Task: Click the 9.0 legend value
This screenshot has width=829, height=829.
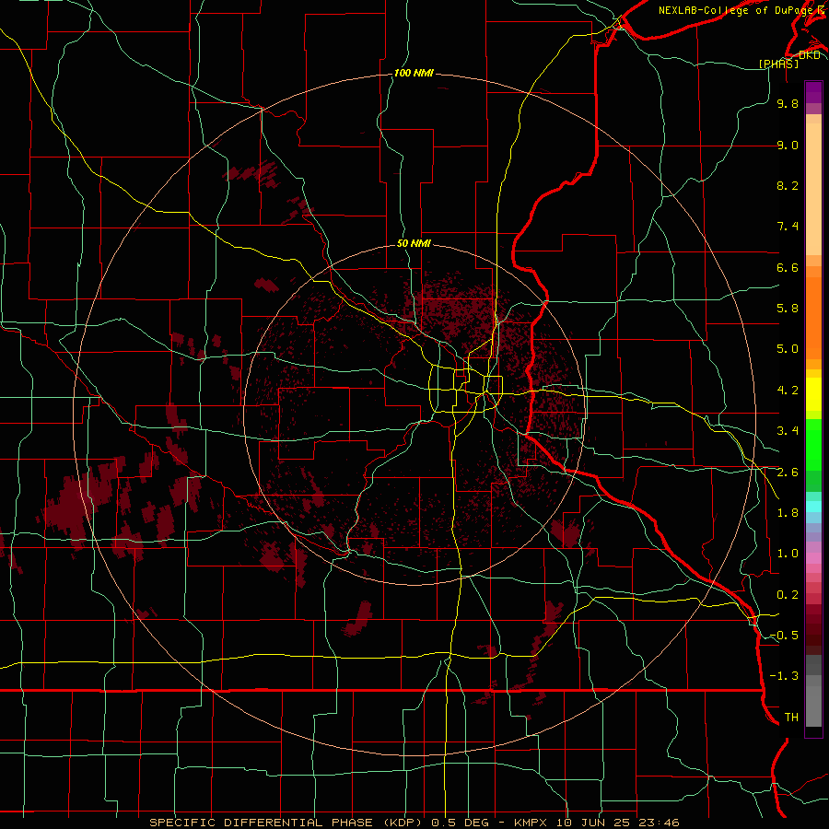Action: [x=788, y=146]
